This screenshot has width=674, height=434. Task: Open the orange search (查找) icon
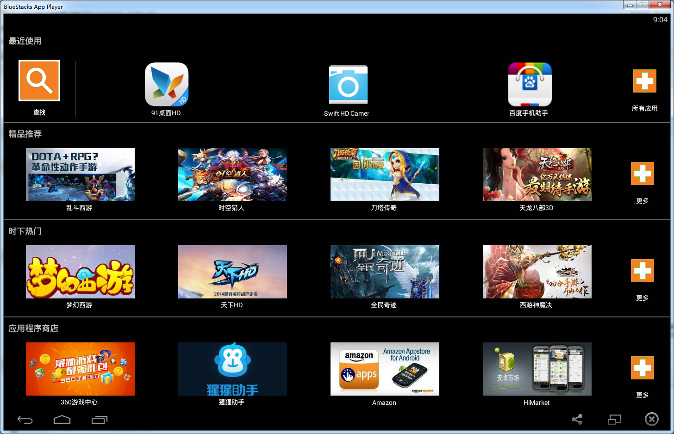point(39,81)
